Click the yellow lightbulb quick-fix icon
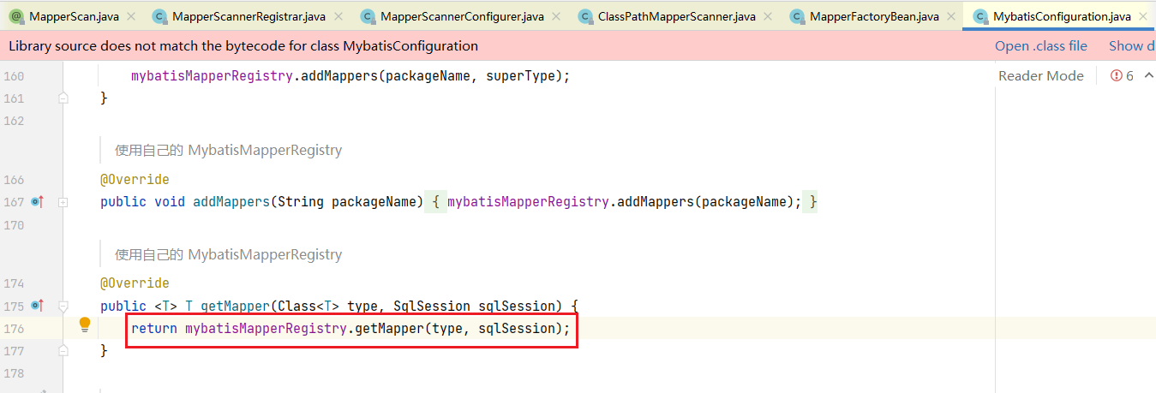 (85, 325)
